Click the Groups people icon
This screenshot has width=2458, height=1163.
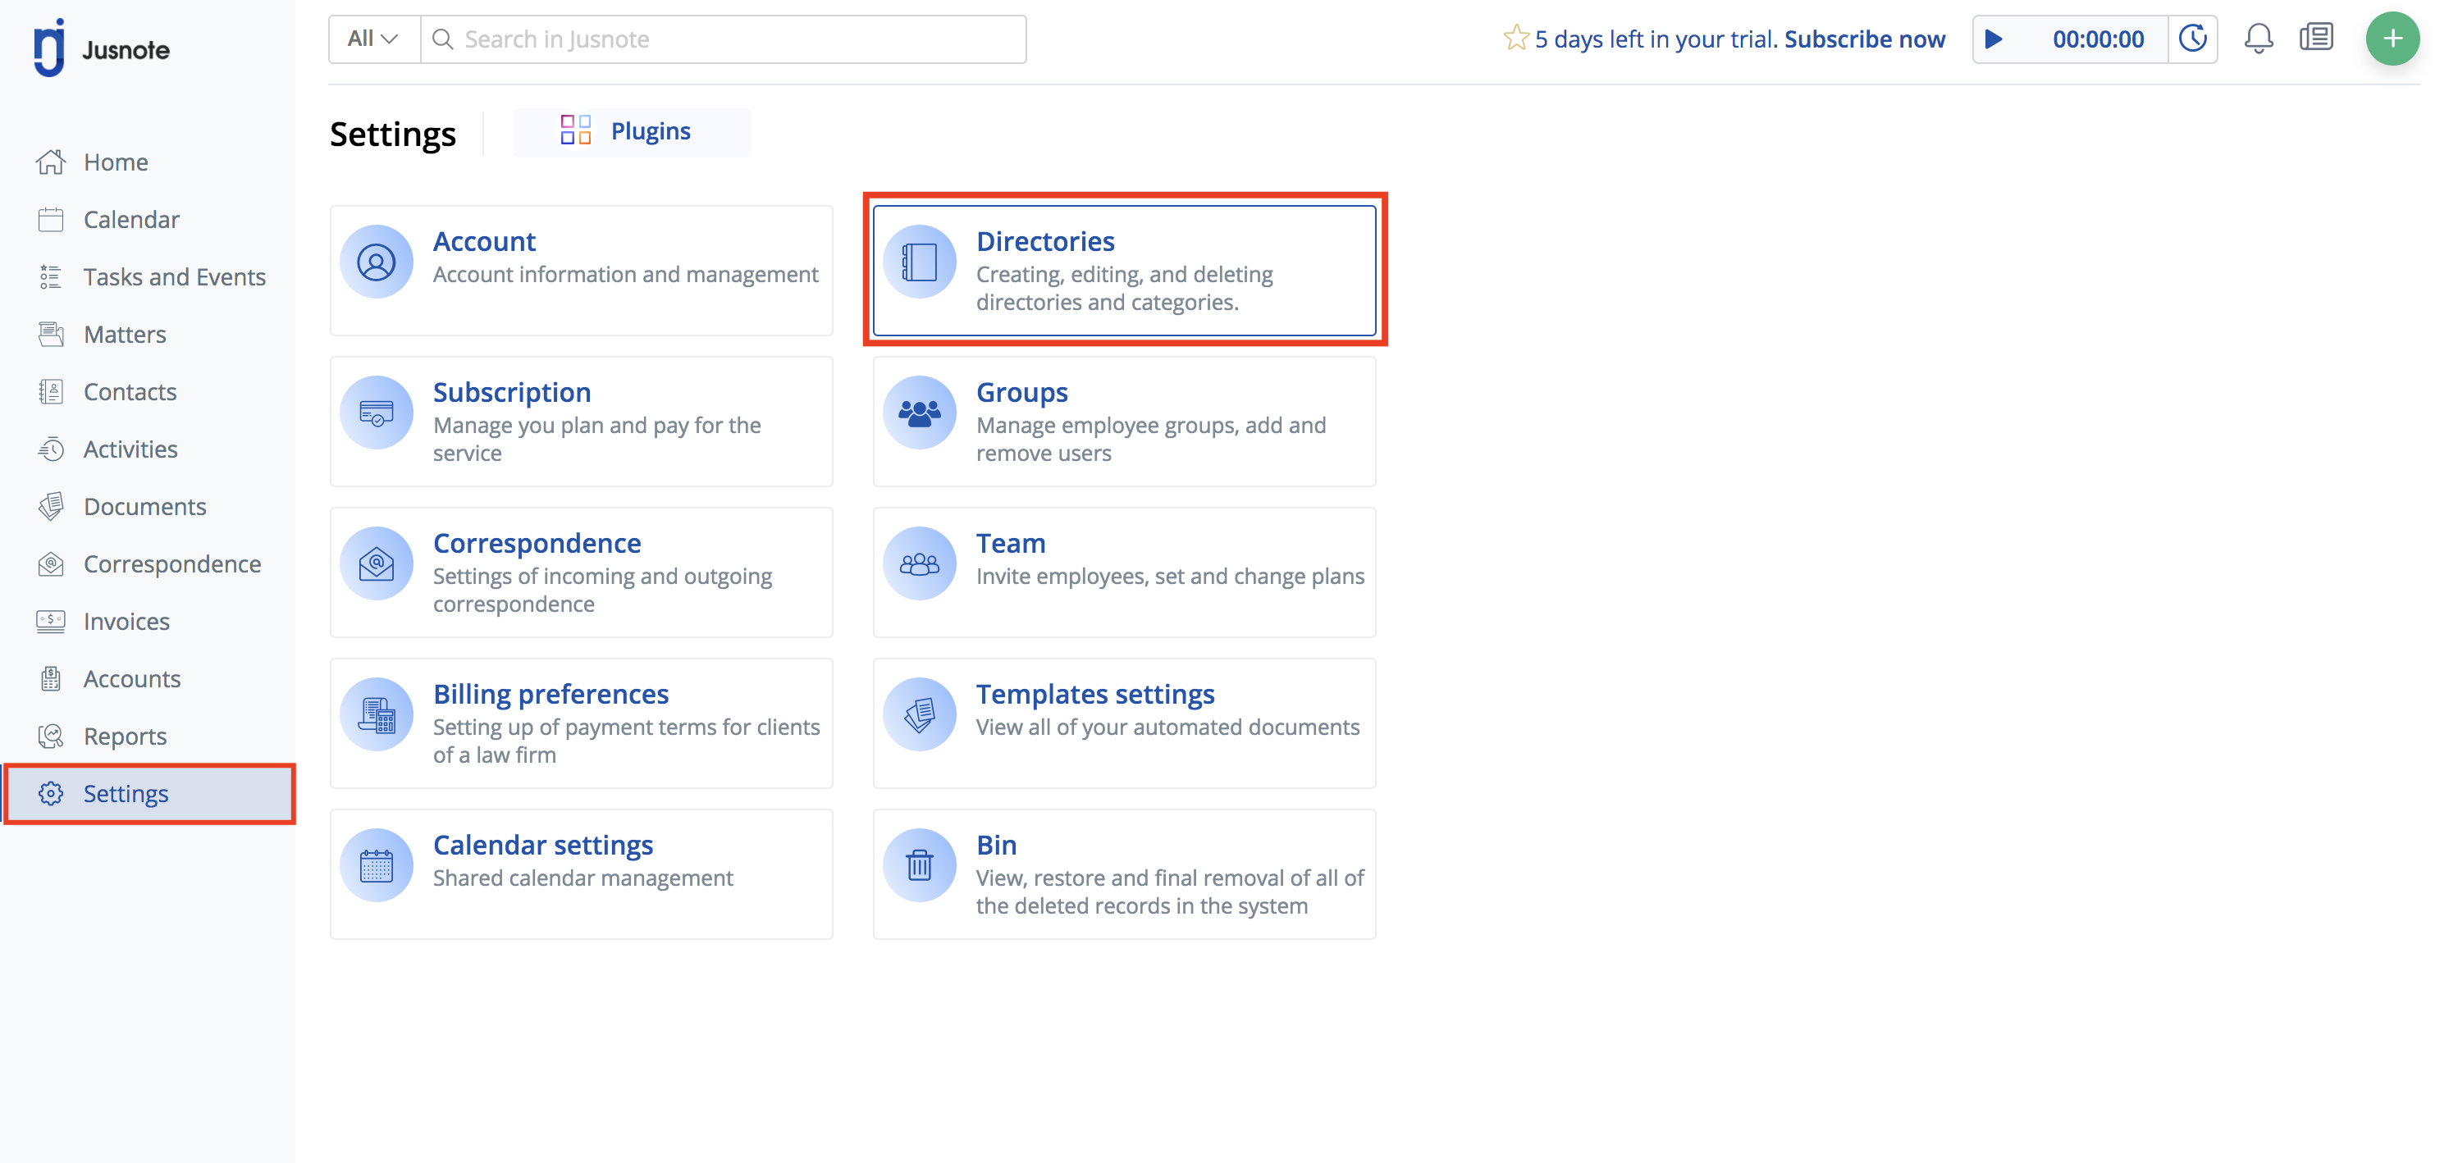[x=919, y=413]
